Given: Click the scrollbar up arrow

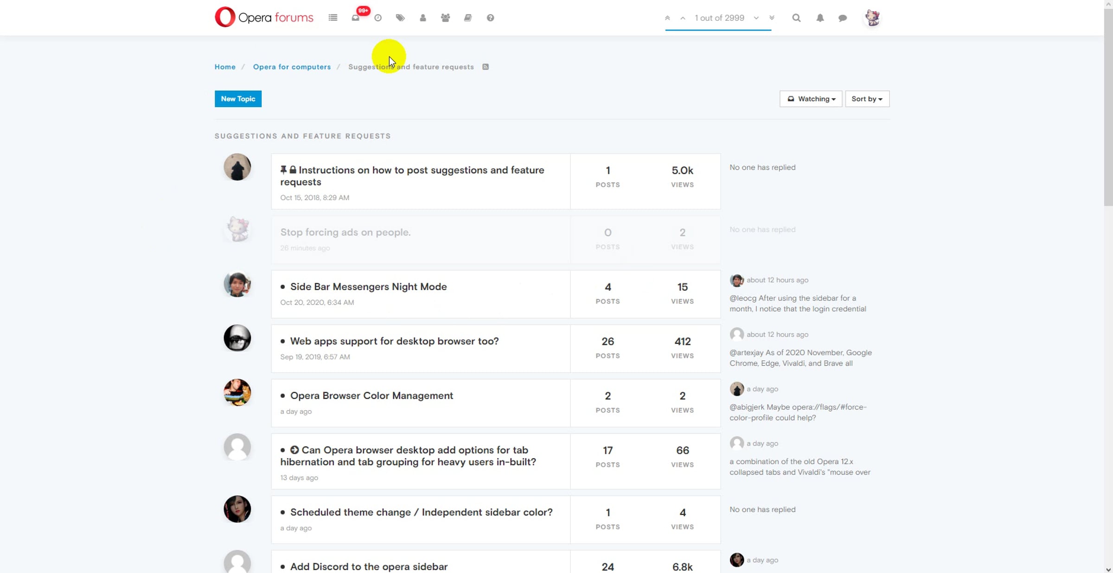Looking at the screenshot, I should [1108, 4].
